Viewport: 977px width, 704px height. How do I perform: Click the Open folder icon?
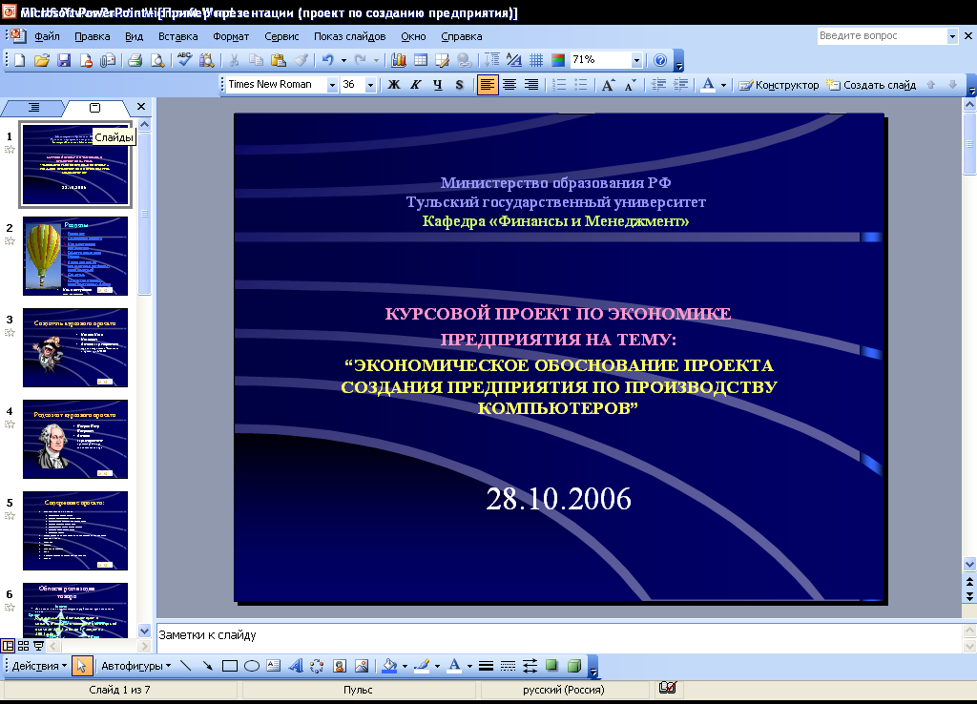[42, 60]
